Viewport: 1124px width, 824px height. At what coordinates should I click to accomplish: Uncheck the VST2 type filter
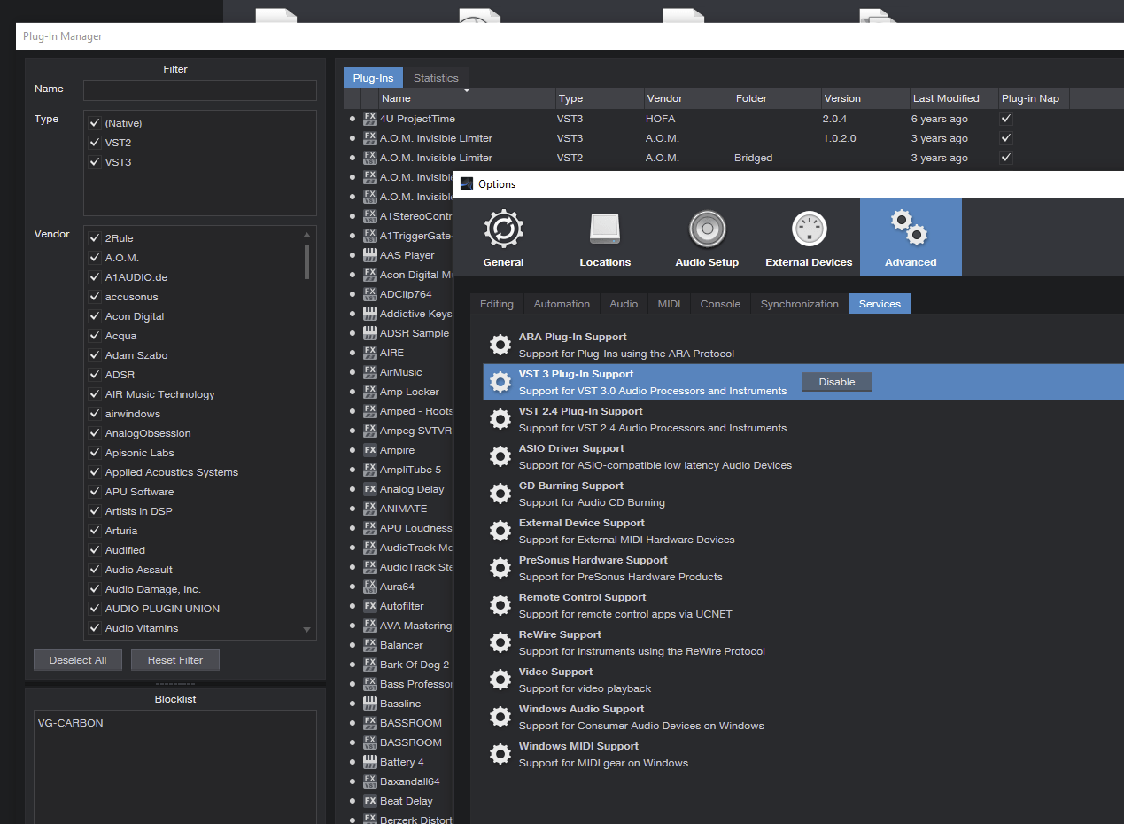pyautogui.click(x=95, y=143)
